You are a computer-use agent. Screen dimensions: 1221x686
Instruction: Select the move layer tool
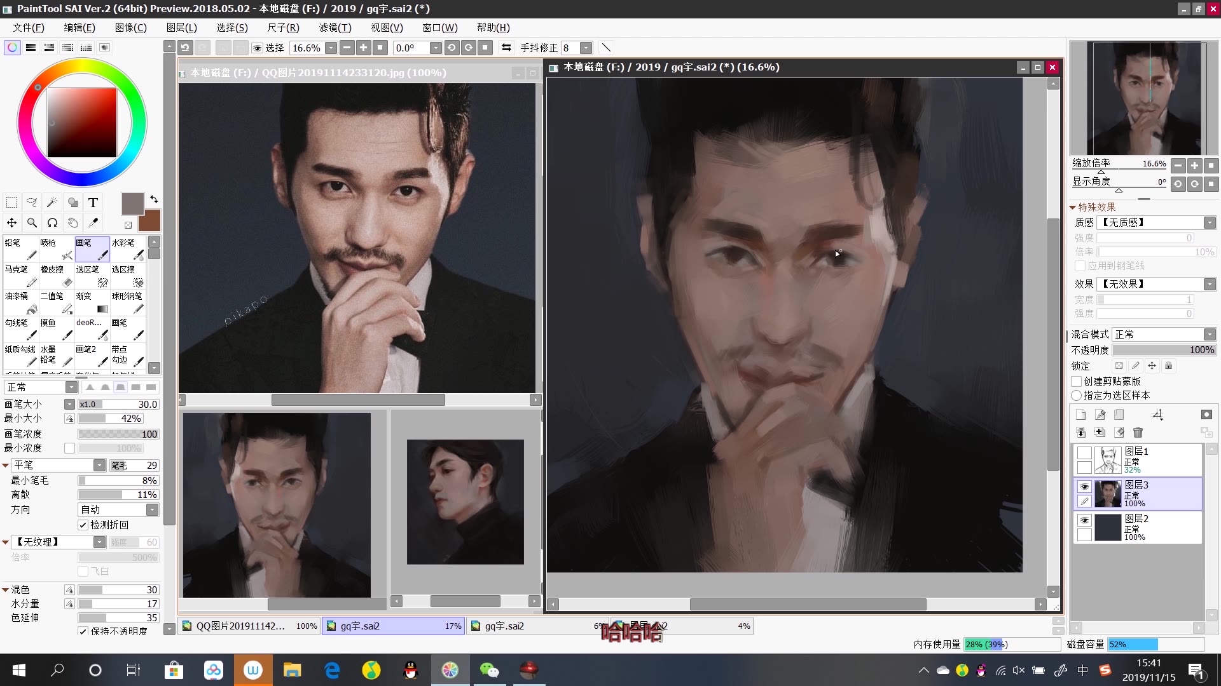coord(11,223)
